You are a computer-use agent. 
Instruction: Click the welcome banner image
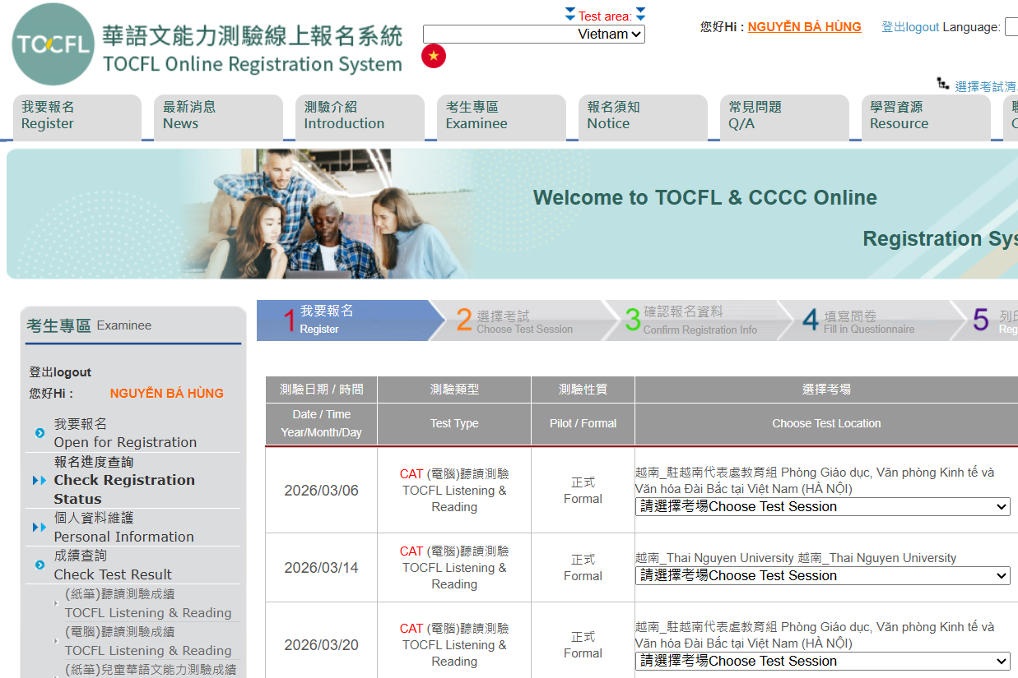512,214
